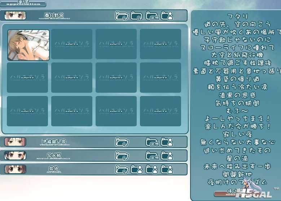281x201 pixels.
Task: Play the track 漆黒の思惑
Action: [x=237, y=95]
